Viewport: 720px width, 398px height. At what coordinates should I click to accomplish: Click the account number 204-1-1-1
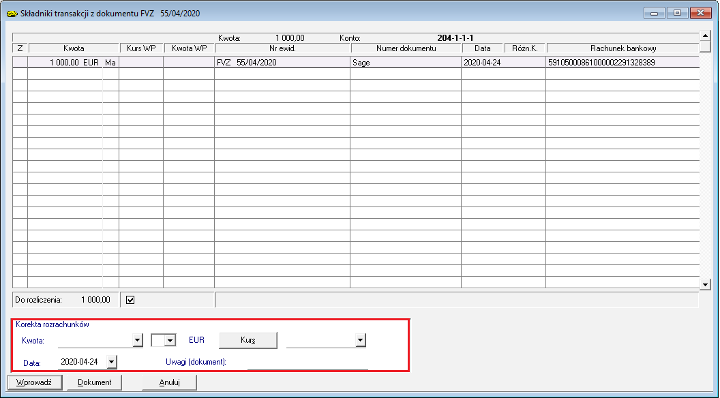455,38
